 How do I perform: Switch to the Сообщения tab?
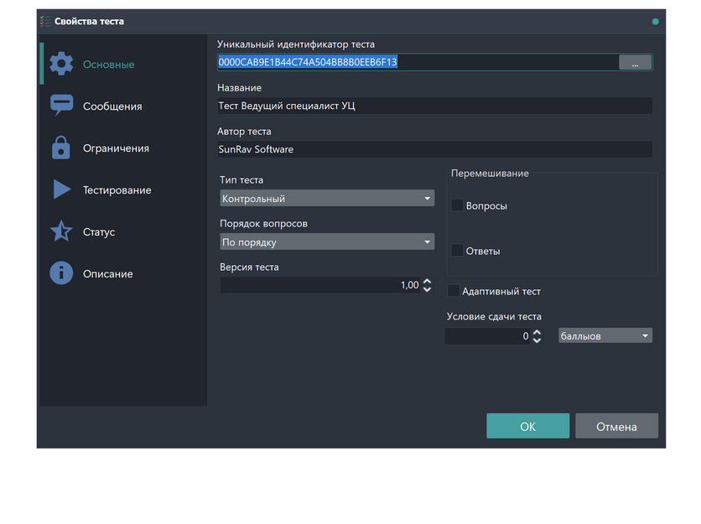[x=123, y=106]
